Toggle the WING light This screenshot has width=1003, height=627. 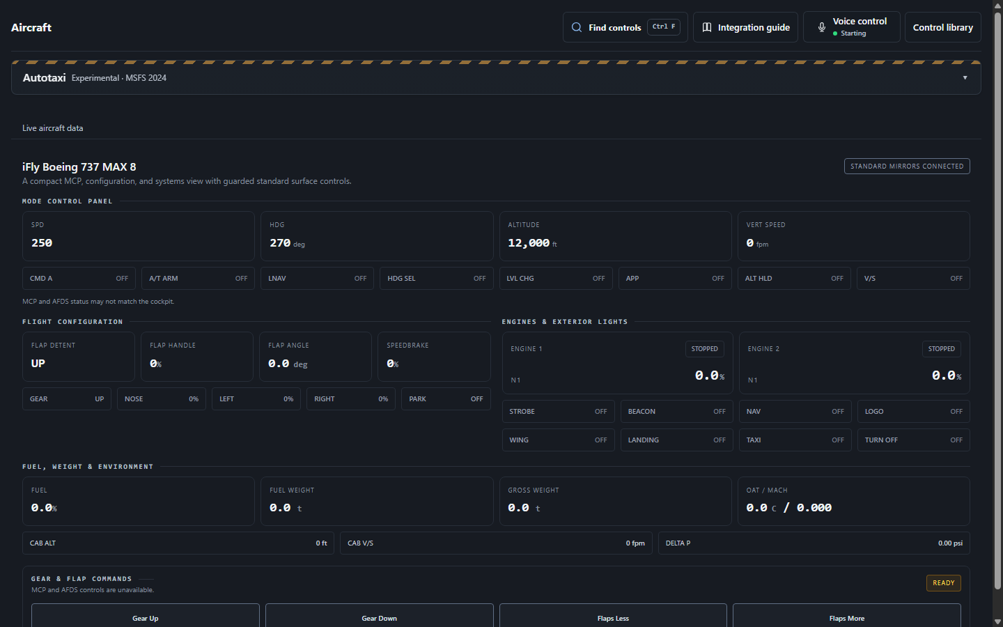pyautogui.click(x=558, y=440)
